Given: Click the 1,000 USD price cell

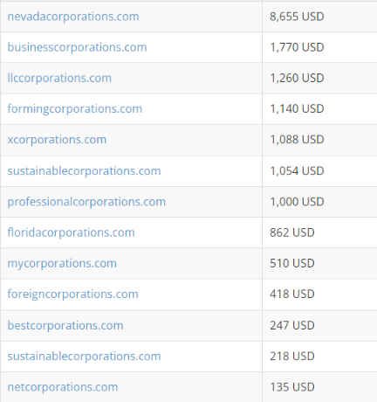Looking at the screenshot, I should 319,202.
